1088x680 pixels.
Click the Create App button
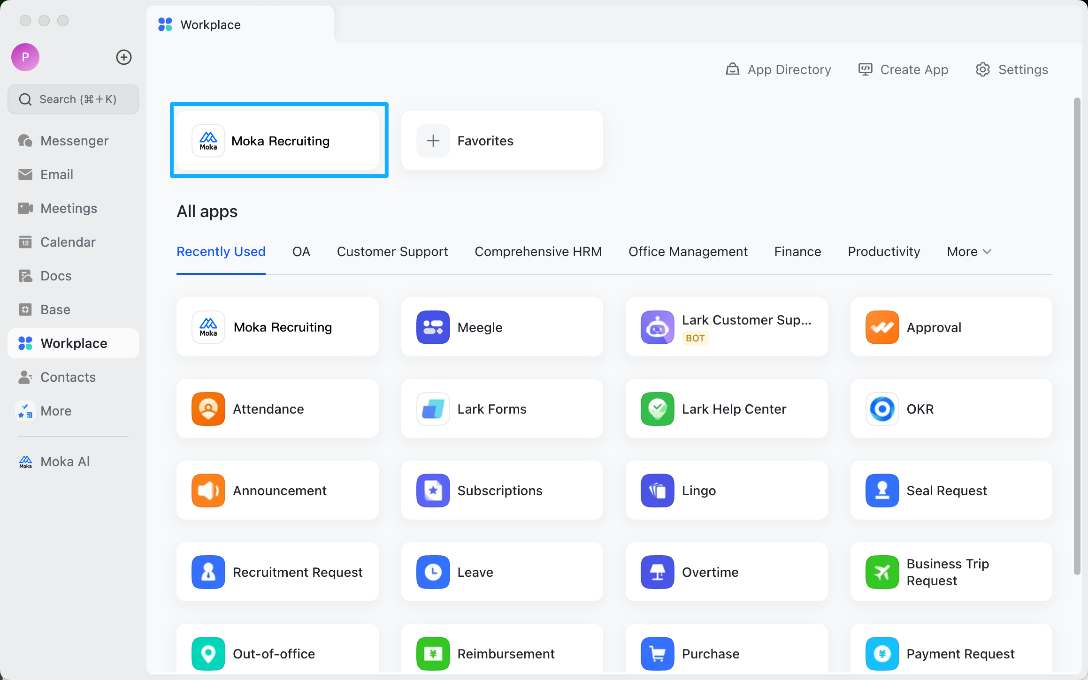(x=903, y=69)
